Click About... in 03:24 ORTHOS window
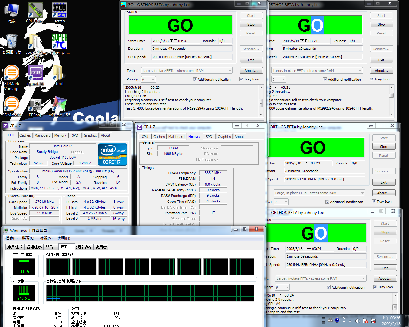The width and height of the screenshot is (409, 327). 385,278
